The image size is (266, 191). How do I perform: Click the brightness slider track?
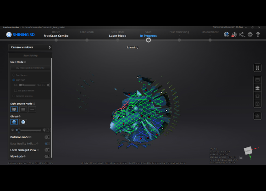[x=28, y=130]
